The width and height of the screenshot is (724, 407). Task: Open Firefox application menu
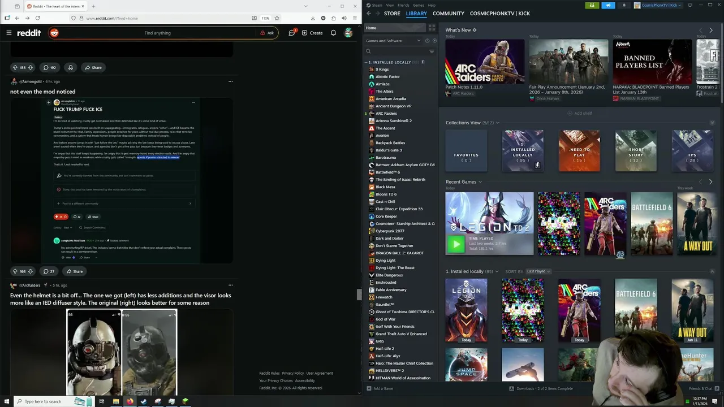[x=354, y=18]
